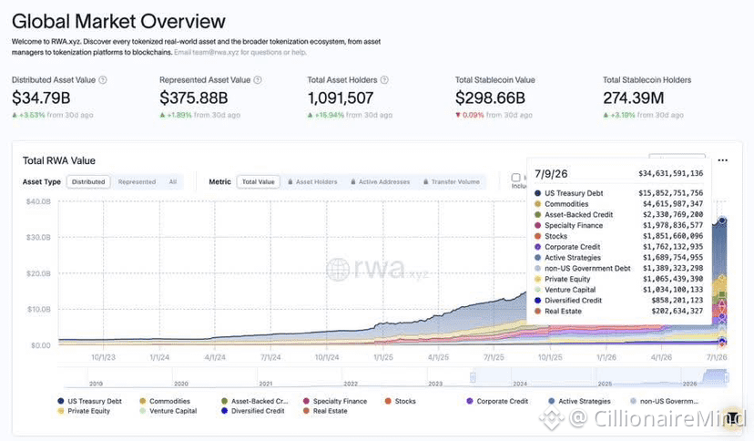Tick the Include checkbox above the chart
This screenshot has width=754, height=441.
(516, 178)
